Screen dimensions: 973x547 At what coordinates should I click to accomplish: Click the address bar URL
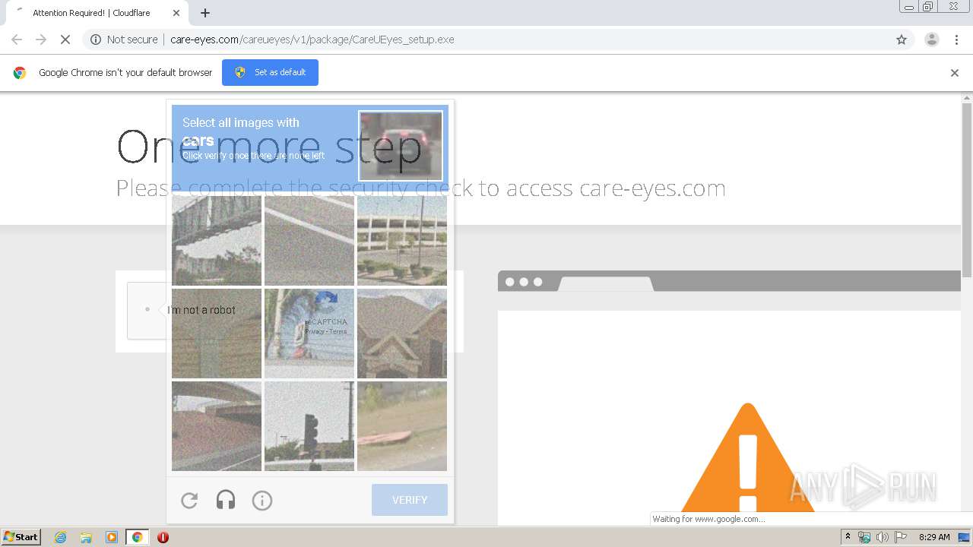click(x=312, y=40)
